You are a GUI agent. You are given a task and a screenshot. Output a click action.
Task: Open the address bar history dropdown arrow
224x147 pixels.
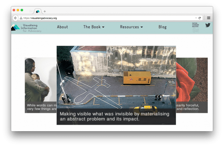coord(196,18)
